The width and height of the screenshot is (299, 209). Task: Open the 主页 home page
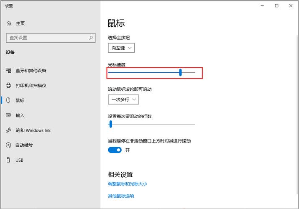pyautogui.click(x=20, y=23)
